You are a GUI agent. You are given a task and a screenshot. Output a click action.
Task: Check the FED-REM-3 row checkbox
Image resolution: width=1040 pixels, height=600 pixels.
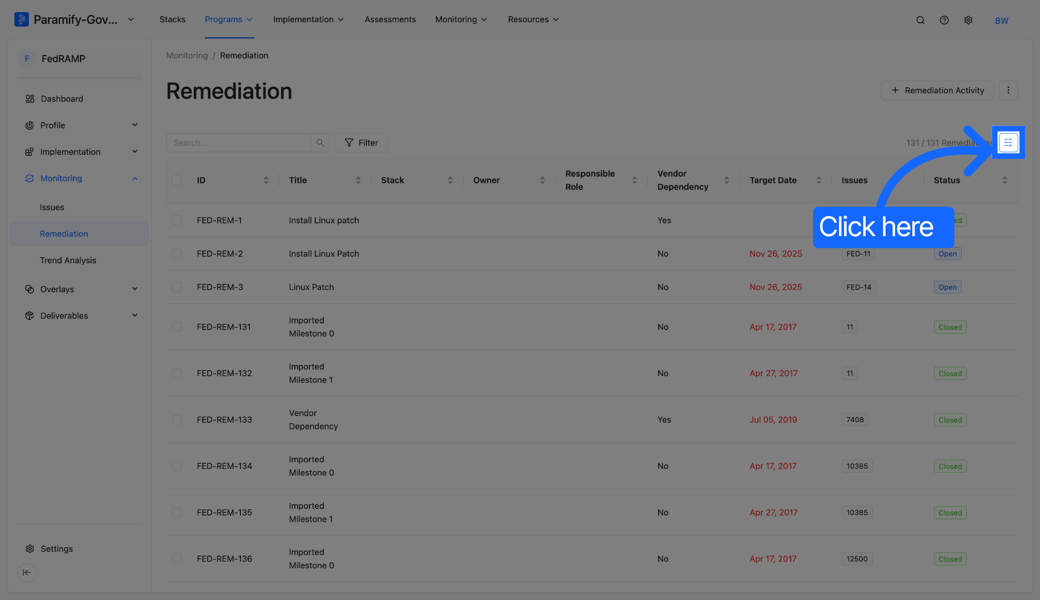click(x=177, y=287)
